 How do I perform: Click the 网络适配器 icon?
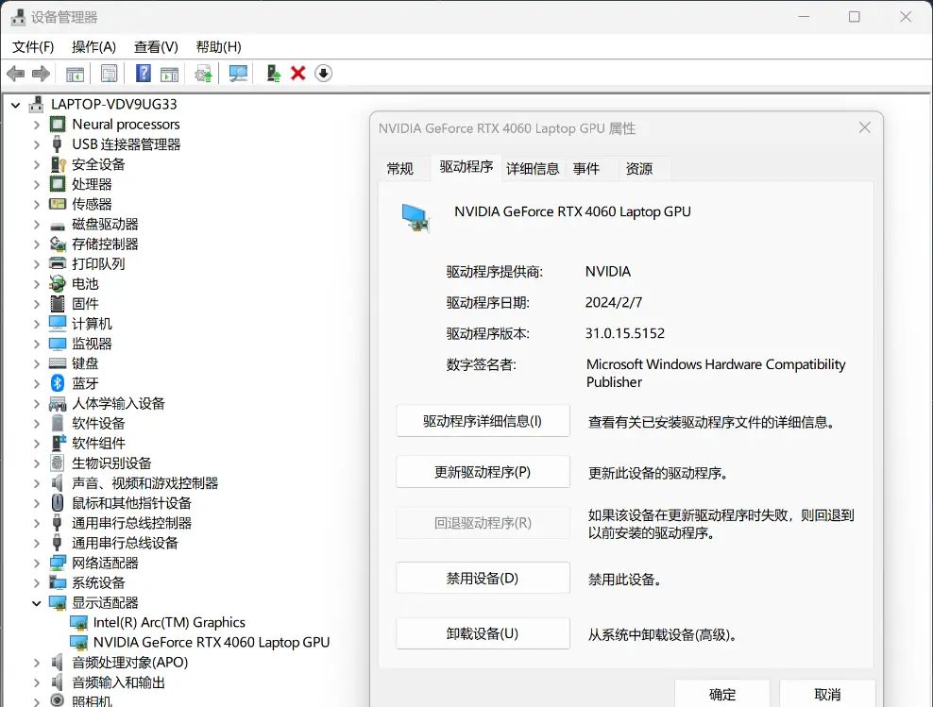point(58,564)
